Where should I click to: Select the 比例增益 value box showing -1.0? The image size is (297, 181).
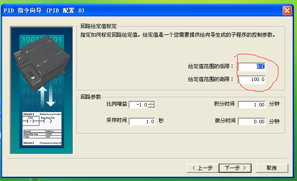139,105
